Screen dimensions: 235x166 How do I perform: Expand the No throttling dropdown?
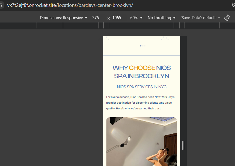pyautogui.click(x=161, y=18)
